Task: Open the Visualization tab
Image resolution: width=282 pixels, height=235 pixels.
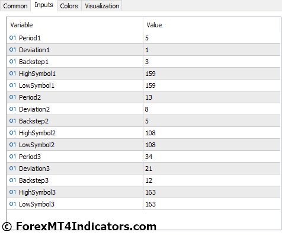Action: click(102, 6)
